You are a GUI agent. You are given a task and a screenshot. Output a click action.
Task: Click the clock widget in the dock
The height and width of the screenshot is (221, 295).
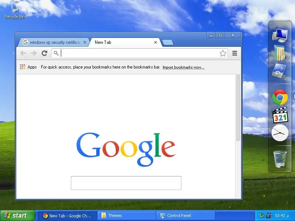point(280,133)
